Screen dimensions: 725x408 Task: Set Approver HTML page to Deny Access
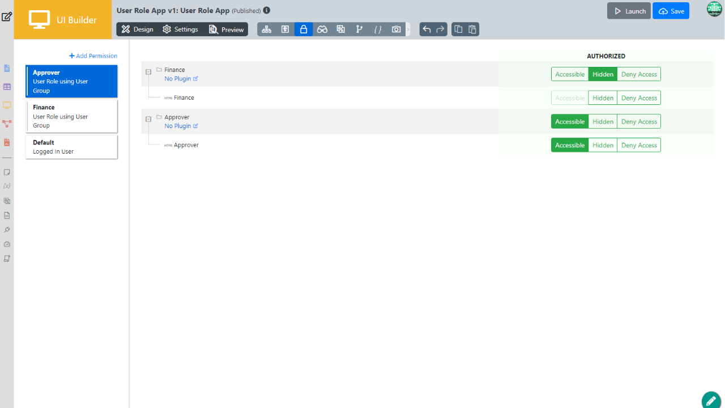tap(639, 146)
